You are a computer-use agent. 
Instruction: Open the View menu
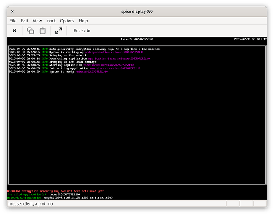[x=37, y=21]
